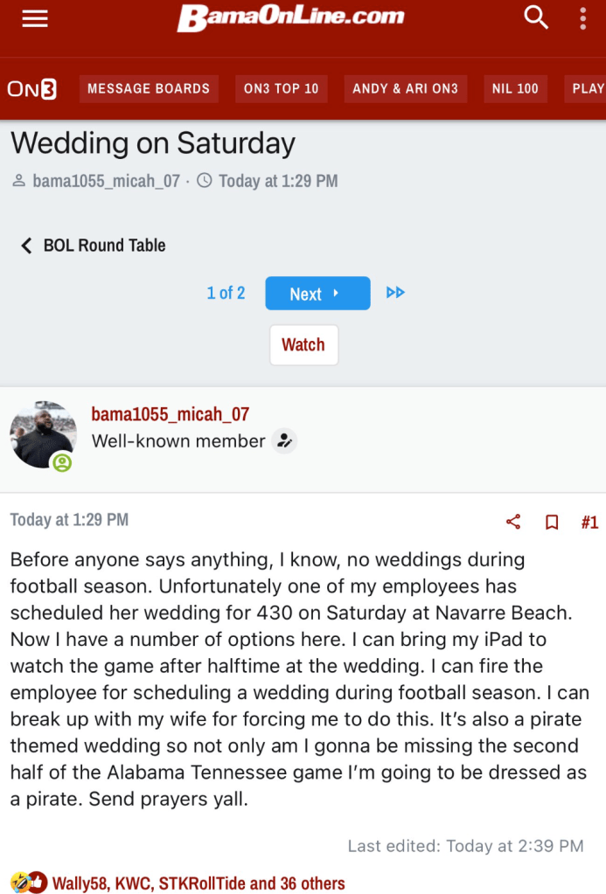The height and width of the screenshot is (894, 606).
Task: Open the three-dot more options menu
Action: point(582,18)
